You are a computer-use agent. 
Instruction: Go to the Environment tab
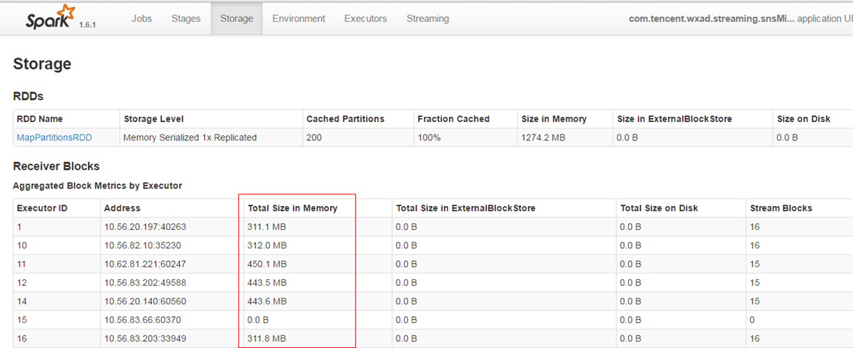pos(299,18)
